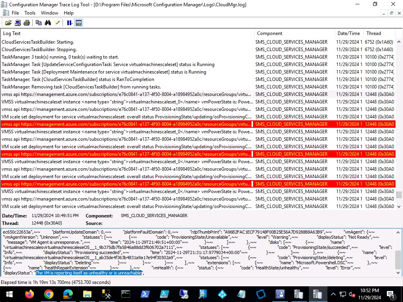Click the muted volume tray icon
Screen dimensions: 403x302
click(352, 294)
